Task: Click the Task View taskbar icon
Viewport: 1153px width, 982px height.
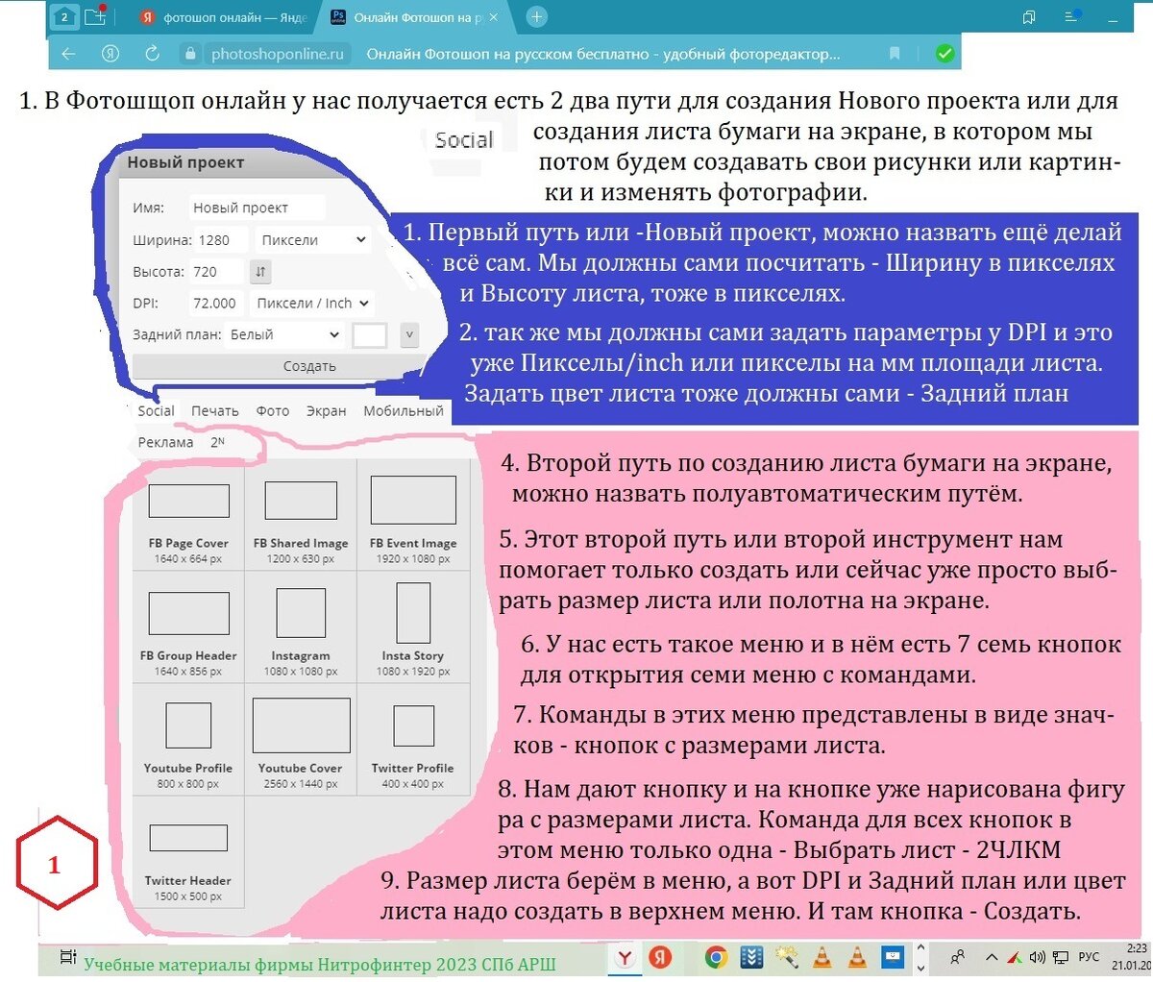Action: [67, 956]
